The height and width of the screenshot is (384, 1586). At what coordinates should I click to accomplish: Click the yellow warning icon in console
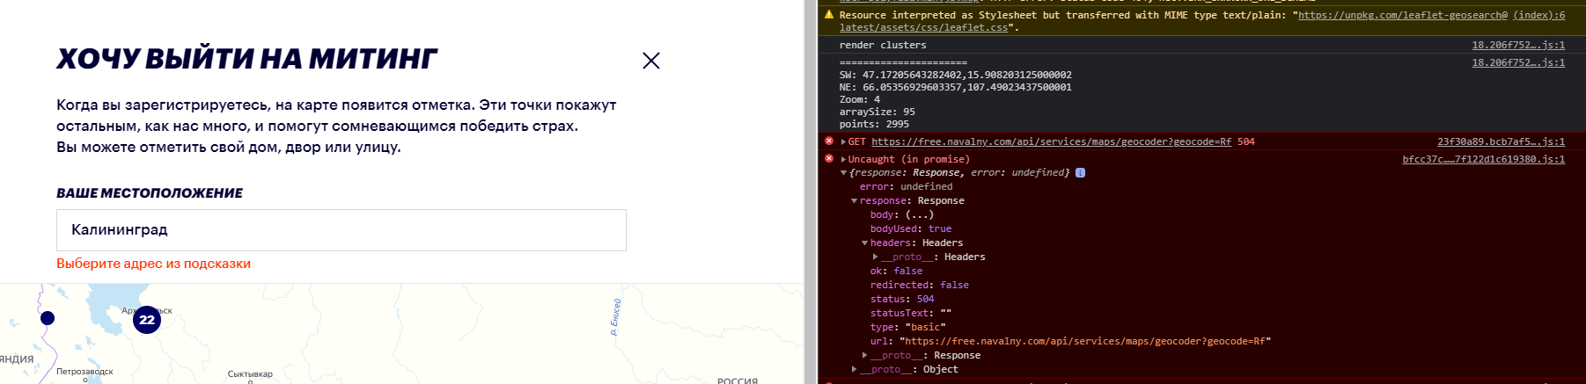point(828,15)
